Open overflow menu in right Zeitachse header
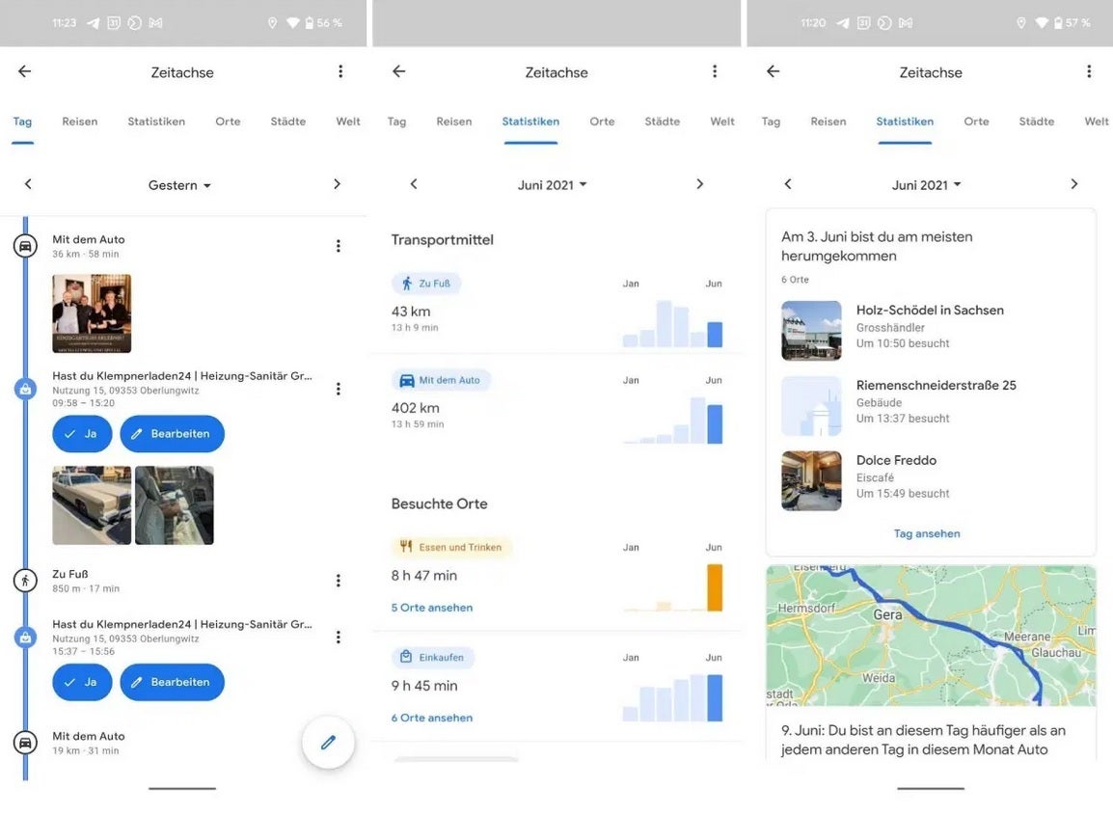The image size is (1113, 815). (1089, 71)
